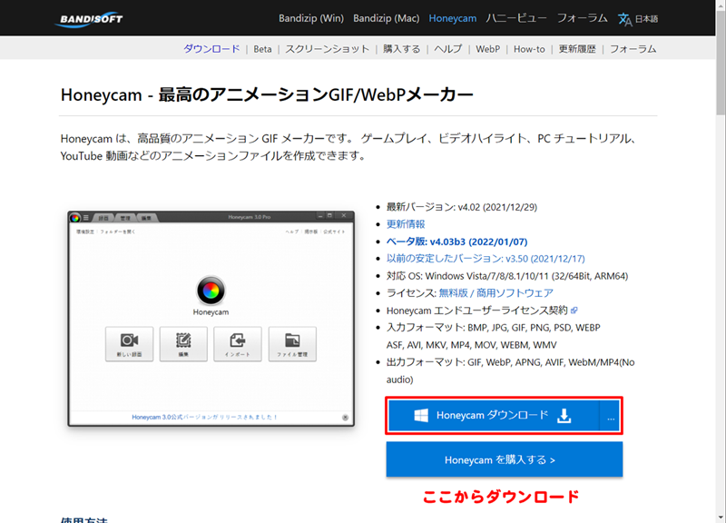Click the file management folder icon

(x=292, y=344)
